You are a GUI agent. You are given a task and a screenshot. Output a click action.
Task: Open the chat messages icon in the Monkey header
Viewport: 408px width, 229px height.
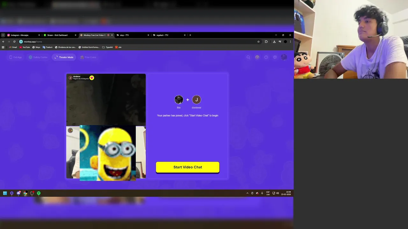pos(275,57)
